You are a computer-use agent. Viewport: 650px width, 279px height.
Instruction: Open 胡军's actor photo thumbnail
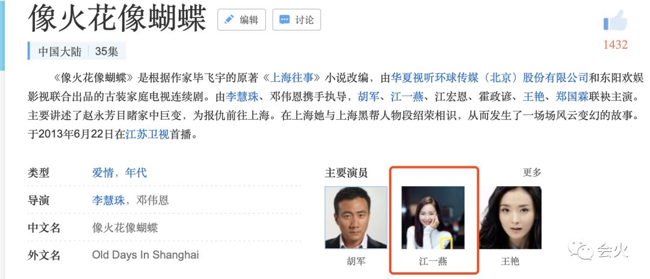[x=356, y=217]
